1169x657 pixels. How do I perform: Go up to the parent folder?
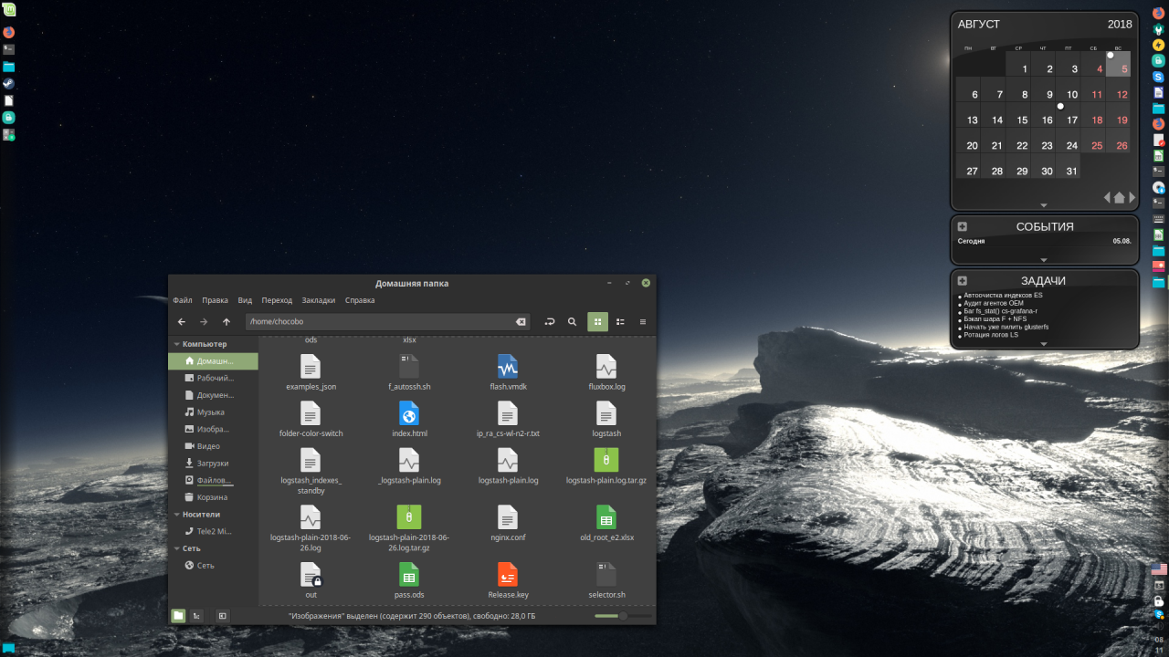point(226,321)
